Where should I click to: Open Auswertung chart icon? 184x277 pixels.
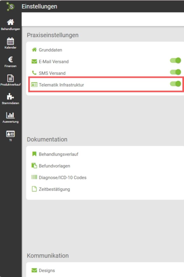[x=11, y=117]
